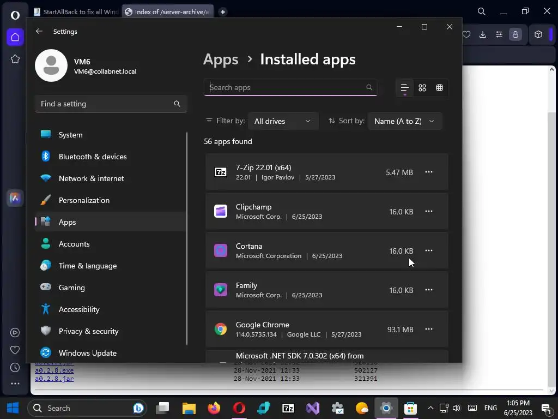The height and width of the screenshot is (419, 558).
Task: Select the list view icon
Action: click(x=405, y=88)
